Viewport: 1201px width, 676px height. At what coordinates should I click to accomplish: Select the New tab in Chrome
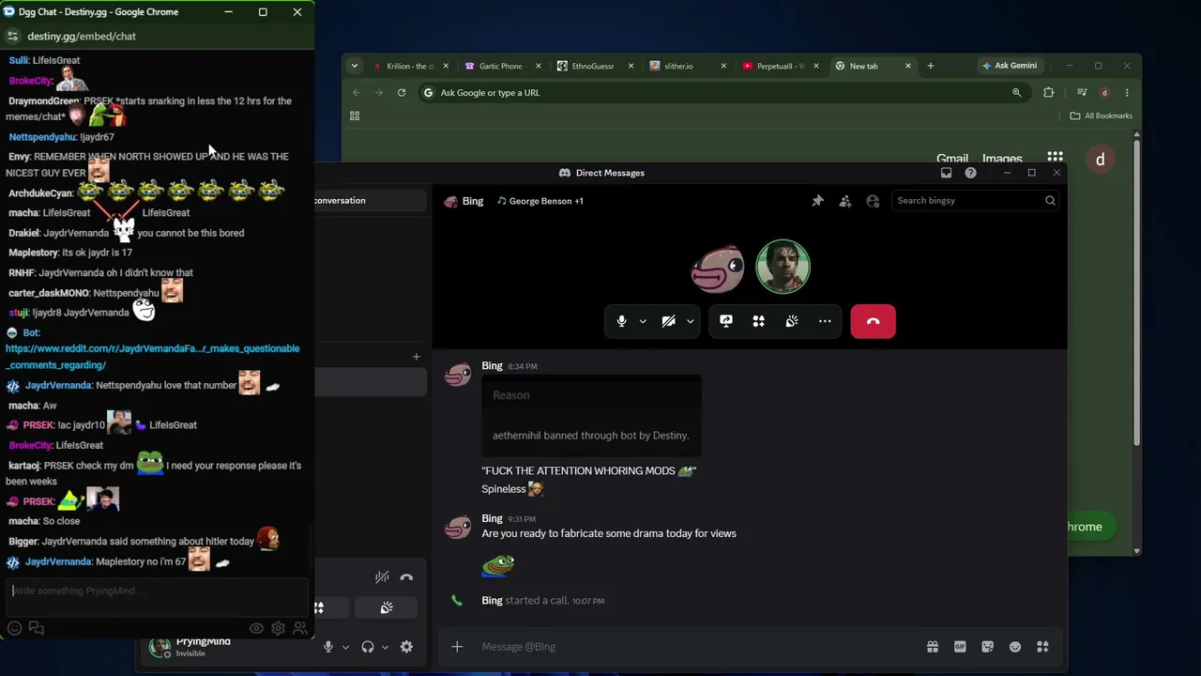pyautogui.click(x=872, y=66)
